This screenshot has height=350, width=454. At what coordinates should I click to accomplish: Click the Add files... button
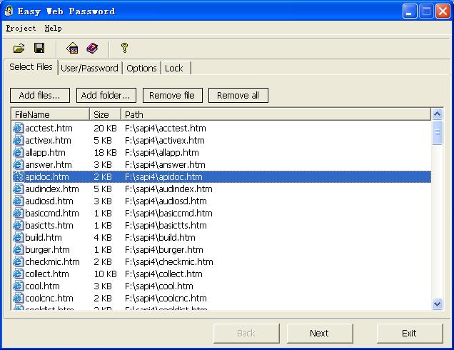pyautogui.click(x=40, y=95)
